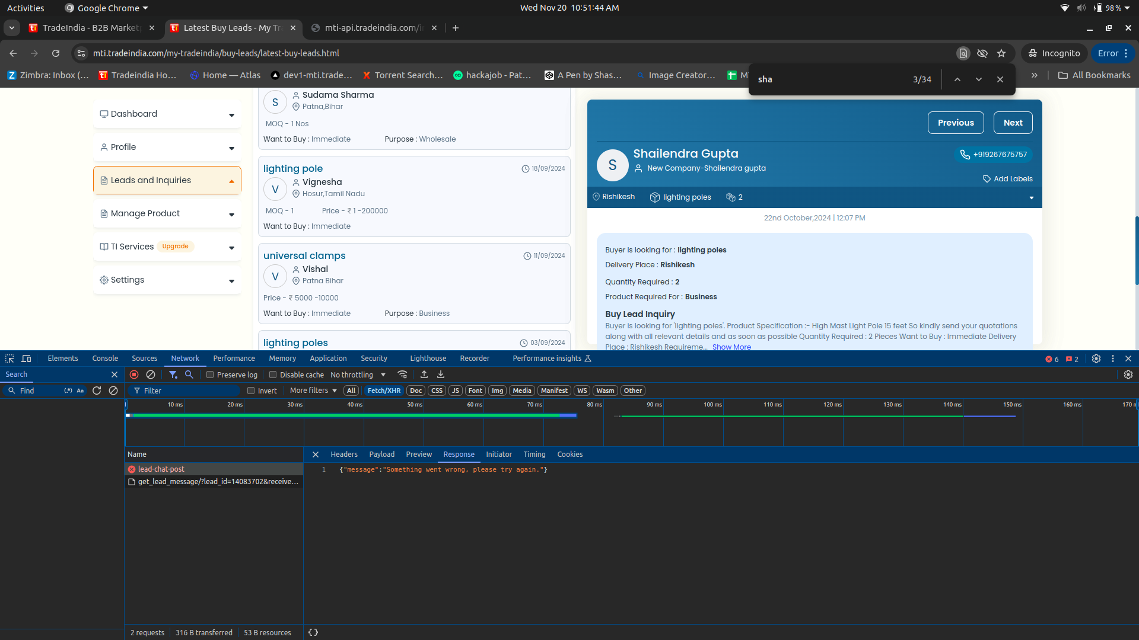Open the Console tab in DevTools

(x=105, y=359)
